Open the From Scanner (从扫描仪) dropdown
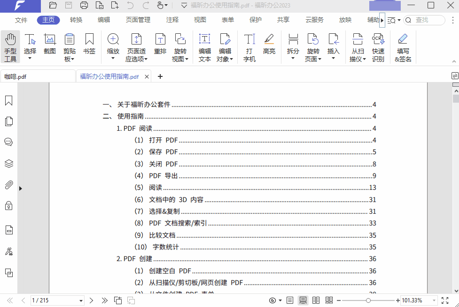Image resolution: width=459 pixels, height=307 pixels. pyautogui.click(x=358, y=47)
